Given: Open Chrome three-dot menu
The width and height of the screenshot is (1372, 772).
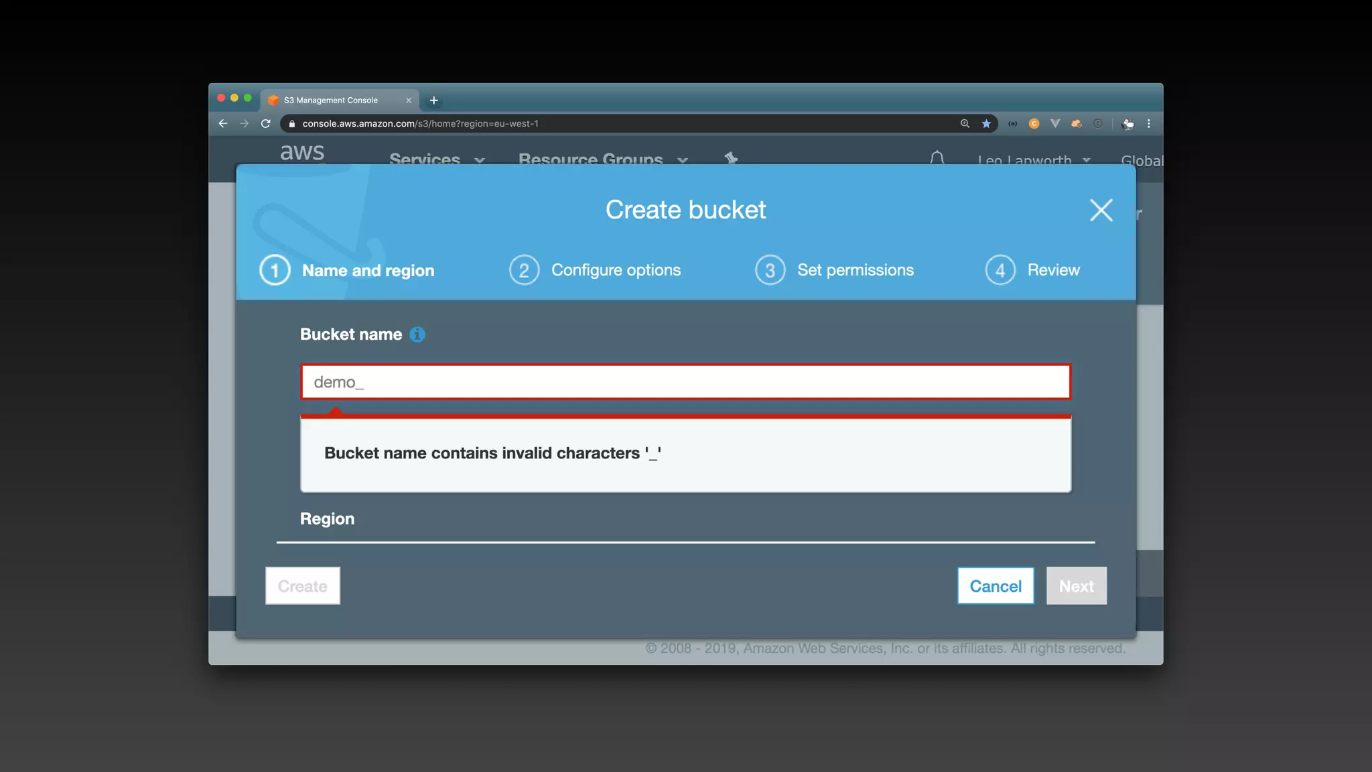Looking at the screenshot, I should point(1149,124).
